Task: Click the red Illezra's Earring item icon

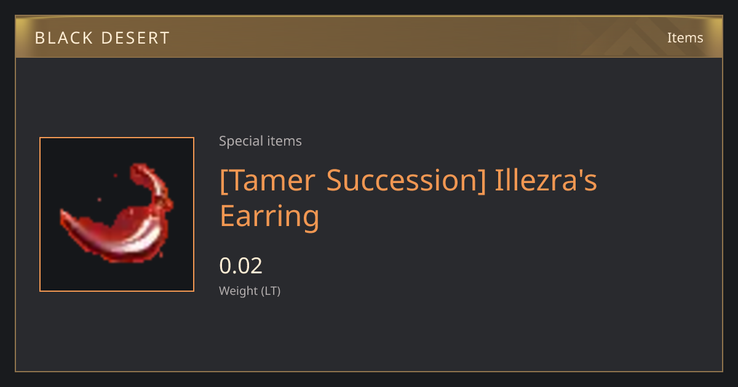Action: 116,214
